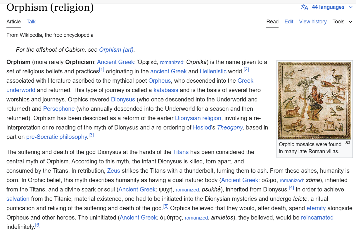Open the katabasis link

click(x=166, y=90)
